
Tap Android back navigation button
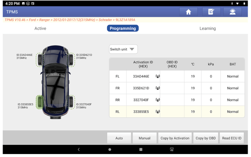(x=79, y=149)
